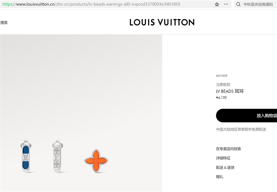
Task: Click the price ¥4,150
Action: (221, 97)
